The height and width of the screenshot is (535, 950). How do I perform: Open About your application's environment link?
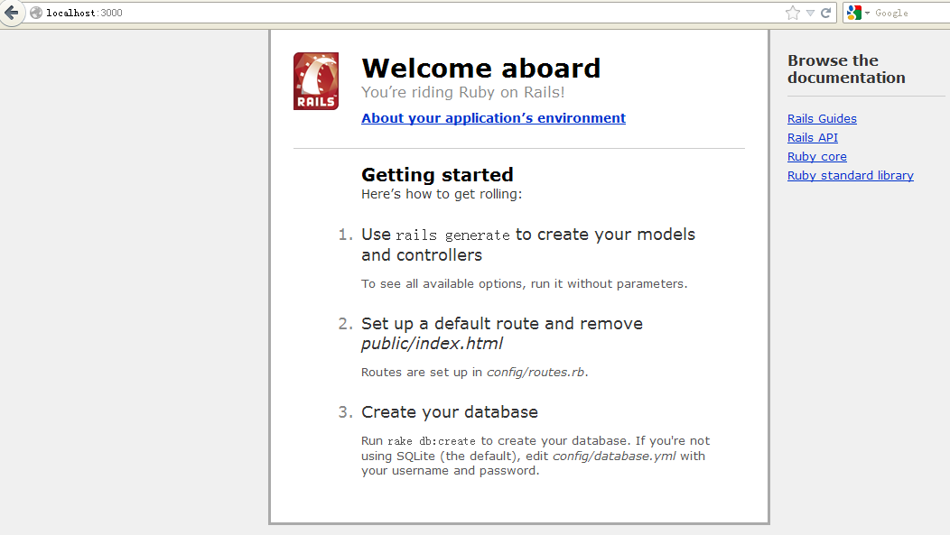pyautogui.click(x=493, y=118)
